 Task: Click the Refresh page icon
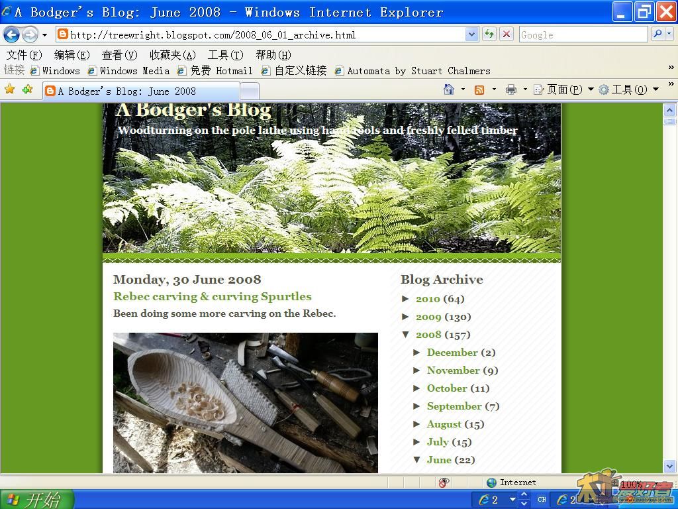pyautogui.click(x=489, y=34)
